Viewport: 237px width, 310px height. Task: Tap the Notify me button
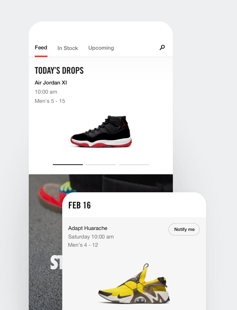pos(184,229)
